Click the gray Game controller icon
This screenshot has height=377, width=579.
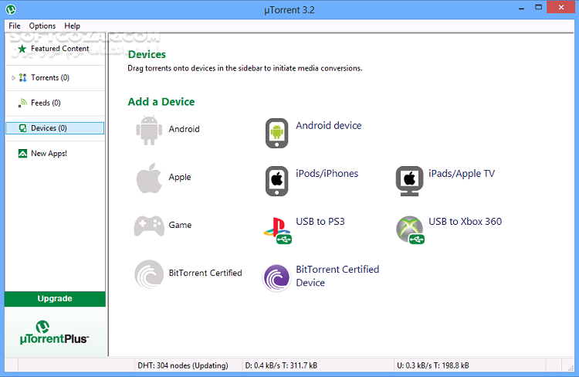pos(149,226)
